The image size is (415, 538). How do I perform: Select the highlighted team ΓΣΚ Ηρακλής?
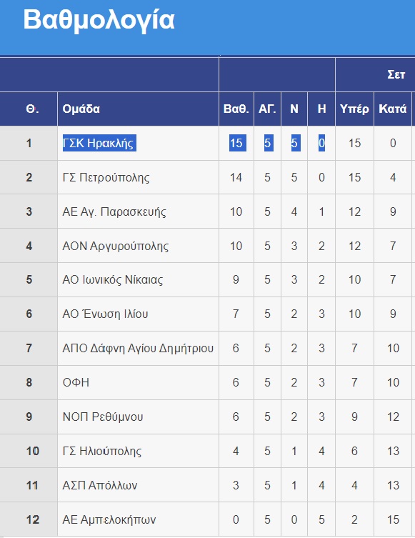tap(99, 143)
